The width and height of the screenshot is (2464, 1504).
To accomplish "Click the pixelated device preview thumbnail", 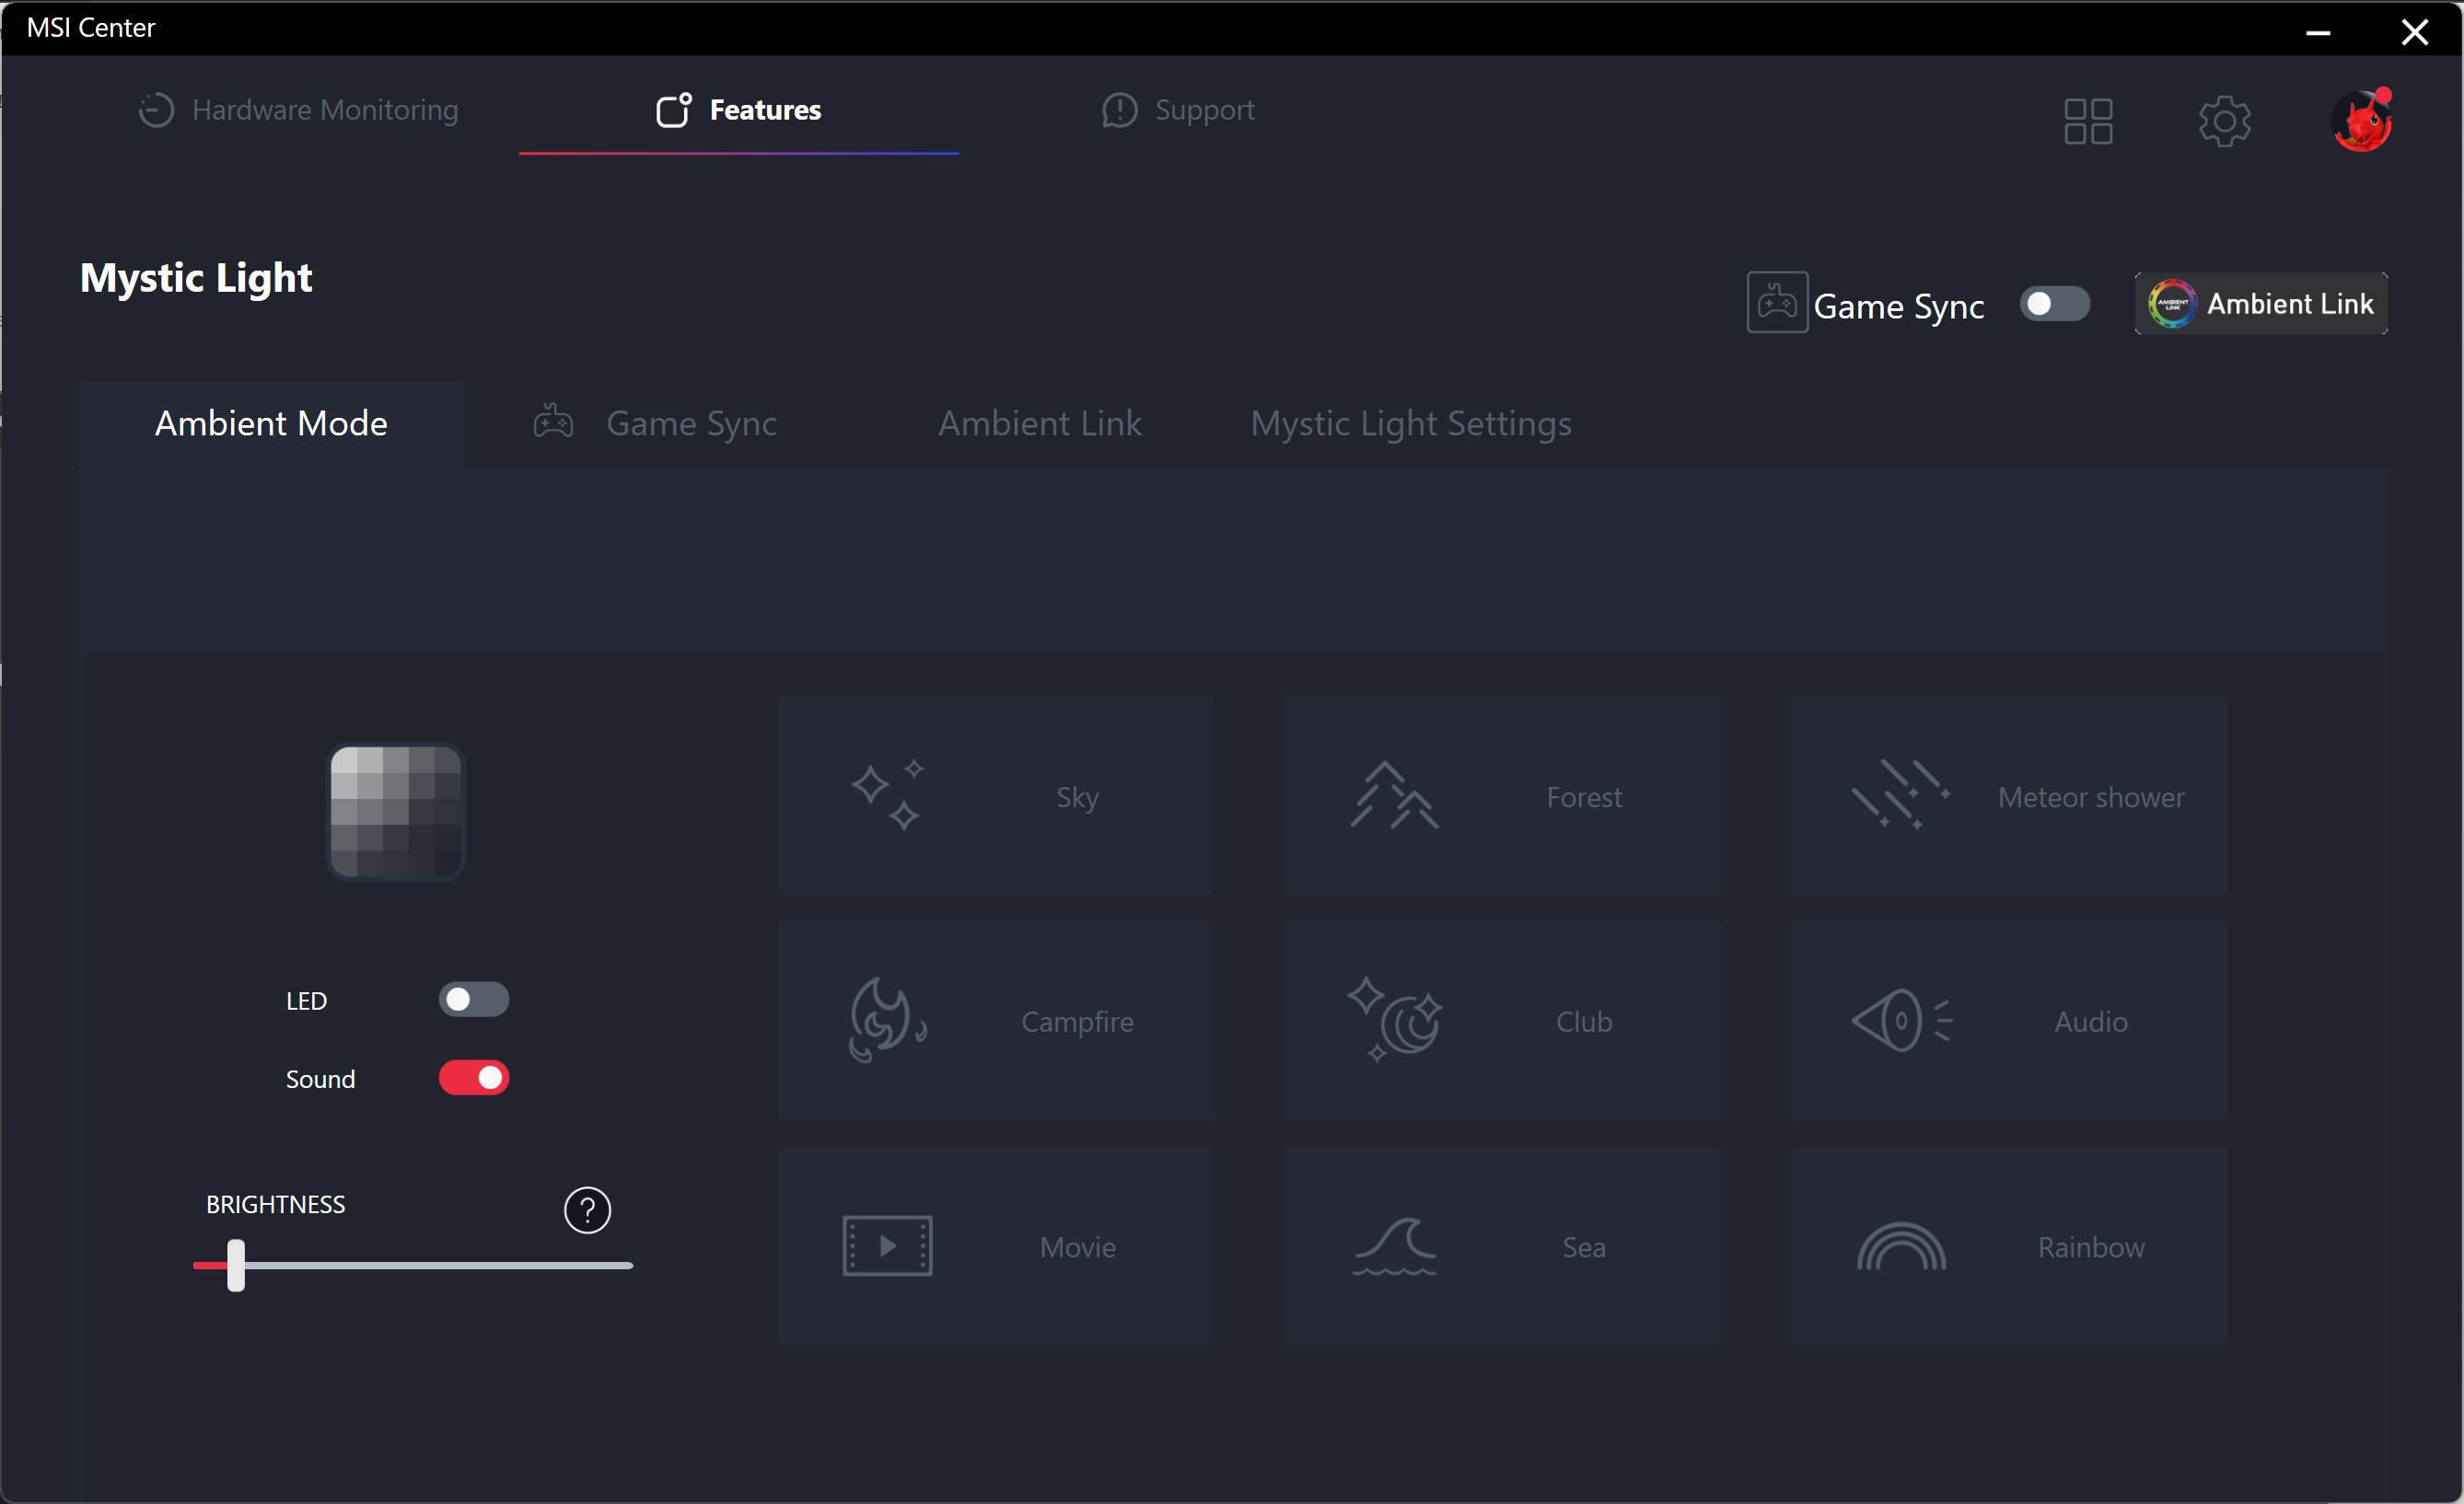I will [396, 812].
